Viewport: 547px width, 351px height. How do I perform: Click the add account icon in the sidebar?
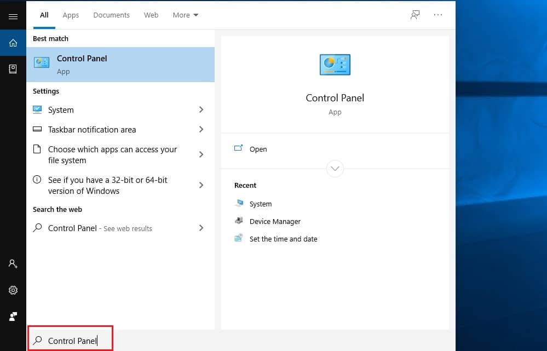pyautogui.click(x=13, y=264)
